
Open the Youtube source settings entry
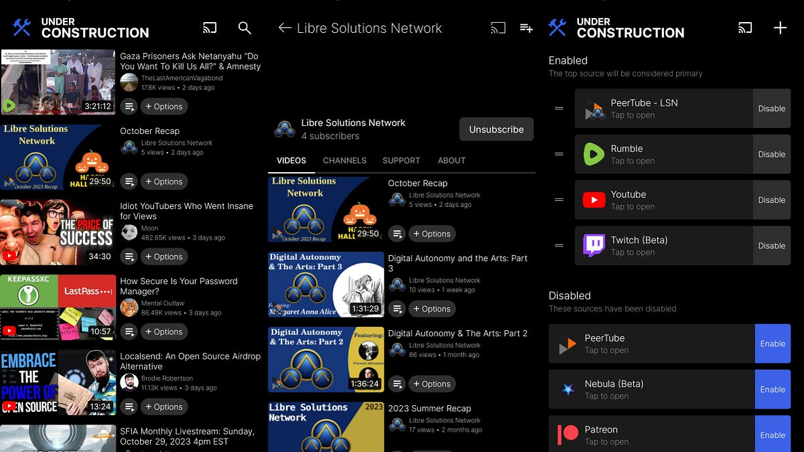point(664,200)
